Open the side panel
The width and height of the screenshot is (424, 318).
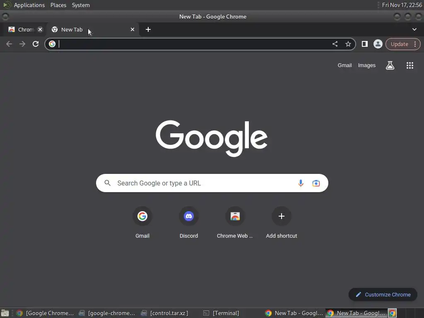pos(364,44)
